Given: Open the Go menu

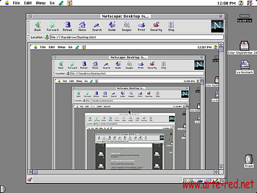Looking at the screenshot, I should [x=52, y=3].
